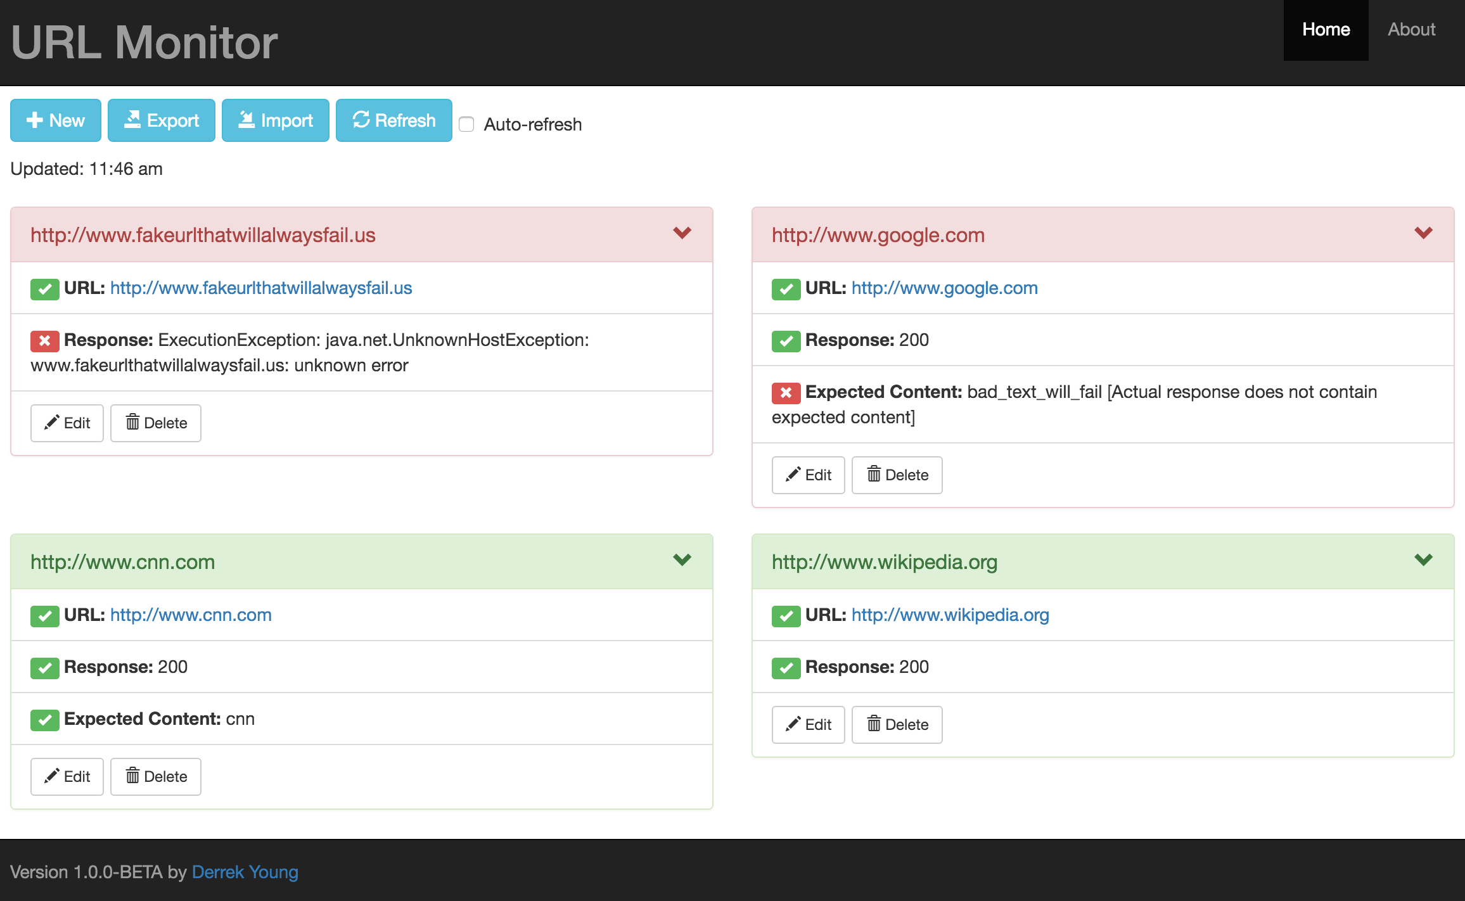Go to the Home navigation tab
Viewport: 1465px width, 901px height.
coord(1326,30)
